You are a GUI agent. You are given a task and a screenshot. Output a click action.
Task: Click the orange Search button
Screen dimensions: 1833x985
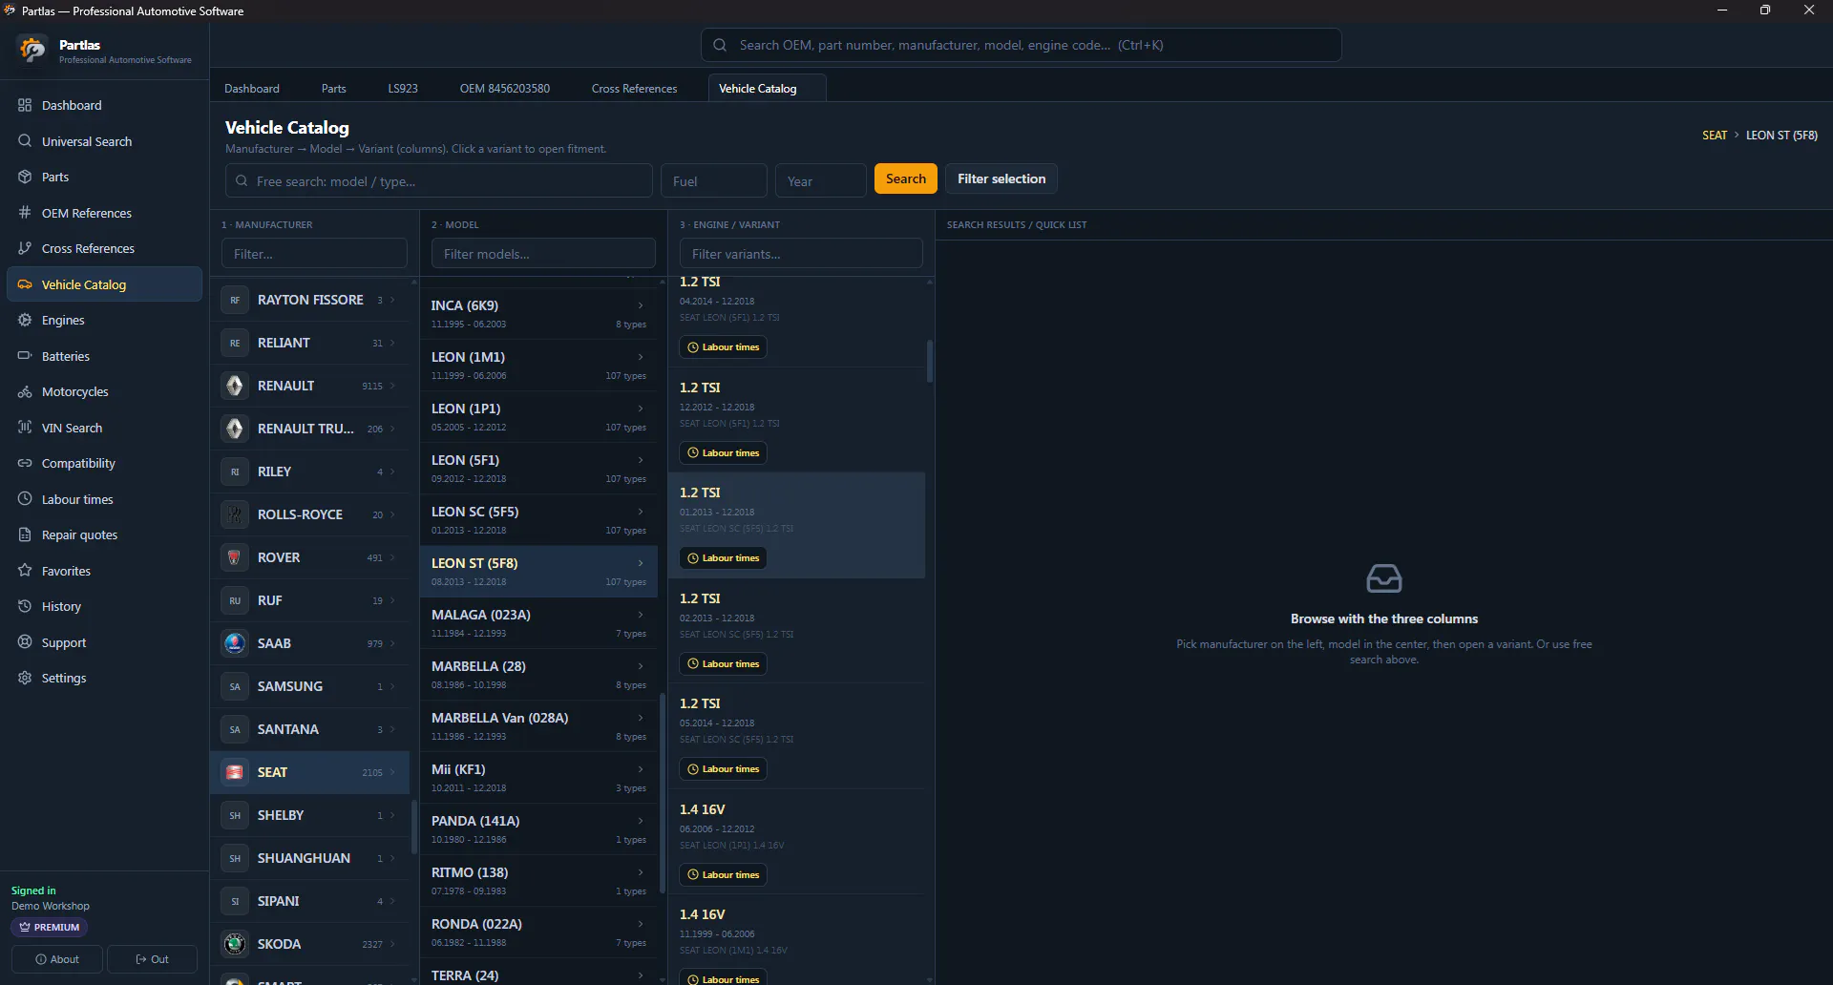click(x=906, y=178)
